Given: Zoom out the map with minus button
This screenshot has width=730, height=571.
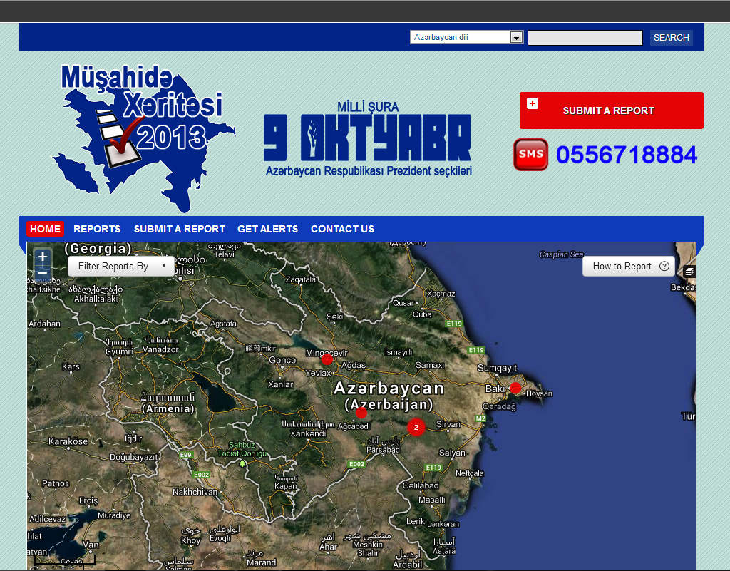Looking at the screenshot, I should [43, 273].
